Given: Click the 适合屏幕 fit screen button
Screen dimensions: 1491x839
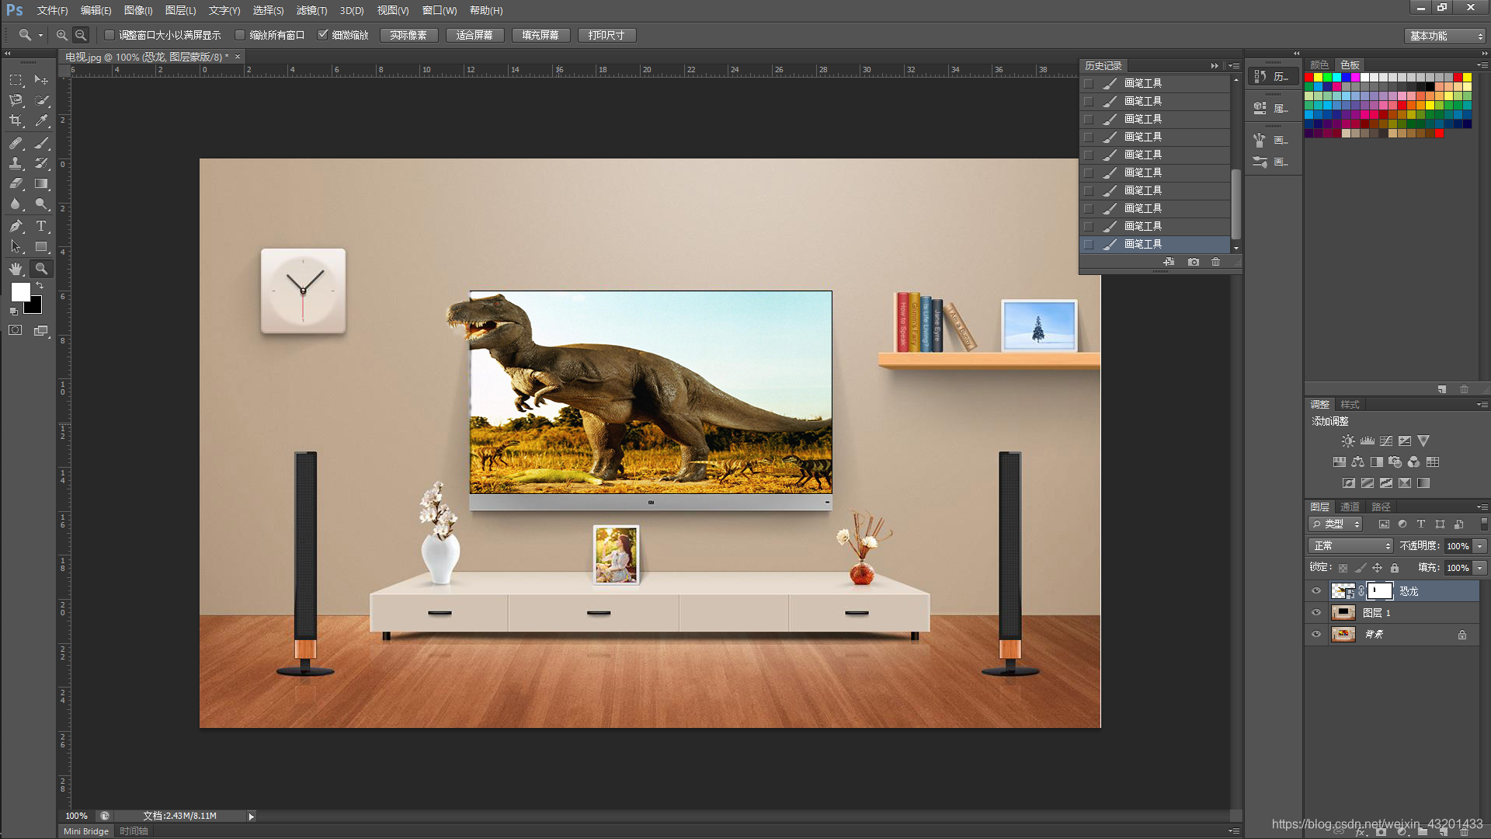Looking at the screenshot, I should [474, 36].
